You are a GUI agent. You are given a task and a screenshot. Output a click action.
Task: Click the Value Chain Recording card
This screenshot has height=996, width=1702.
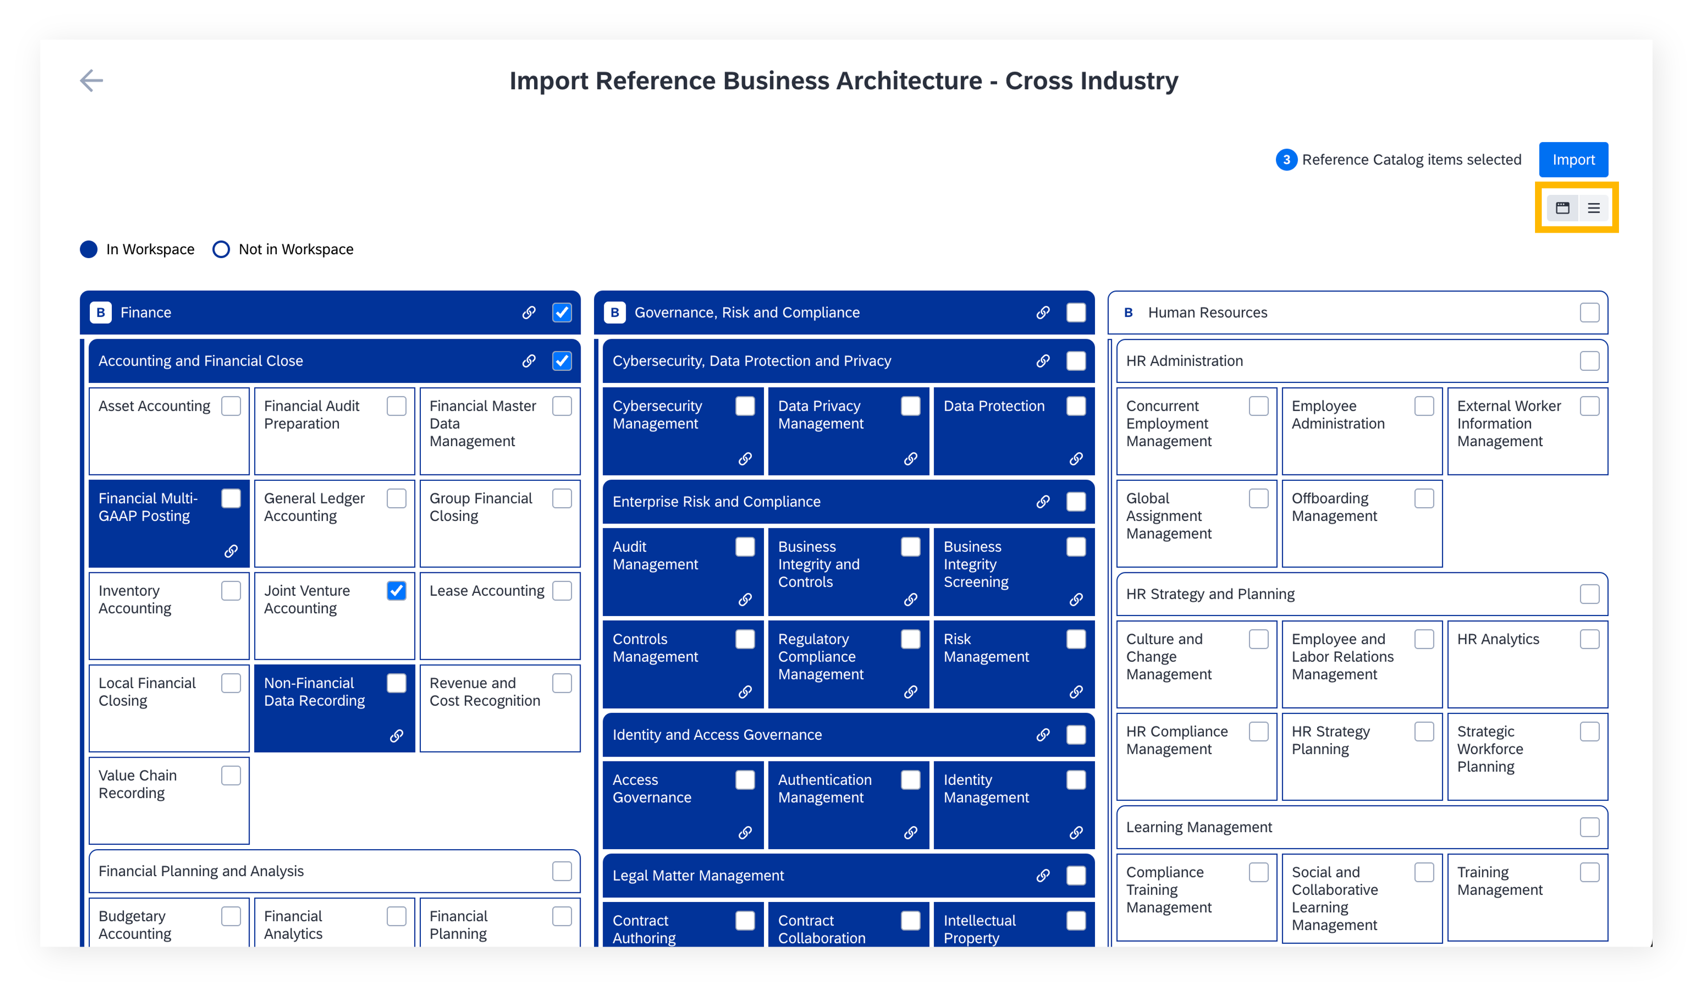[x=169, y=801]
